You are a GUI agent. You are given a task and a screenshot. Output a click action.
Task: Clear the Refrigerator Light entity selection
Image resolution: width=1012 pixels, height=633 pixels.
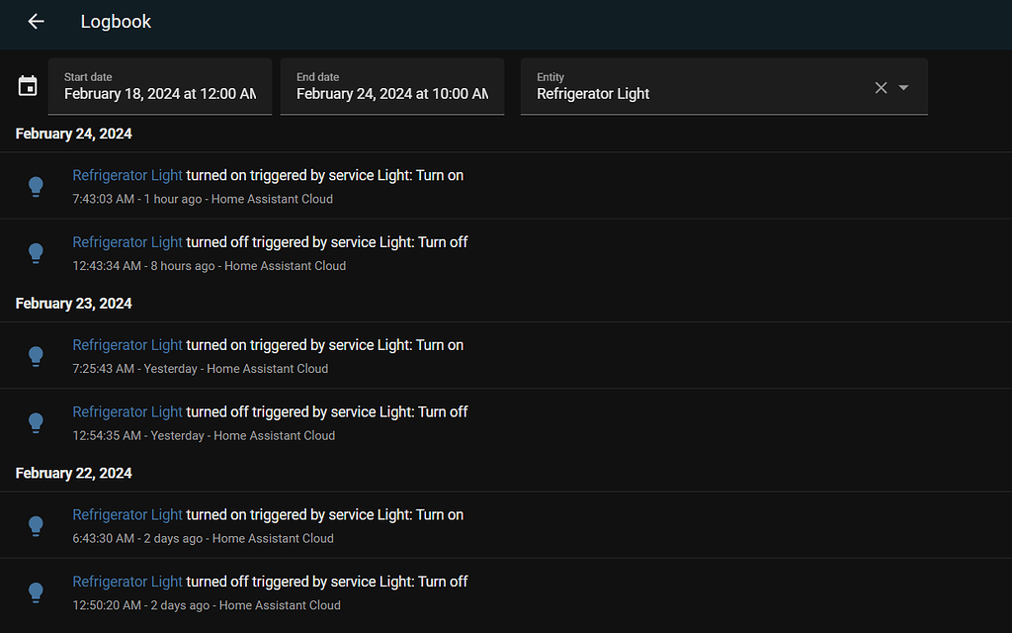tap(881, 87)
